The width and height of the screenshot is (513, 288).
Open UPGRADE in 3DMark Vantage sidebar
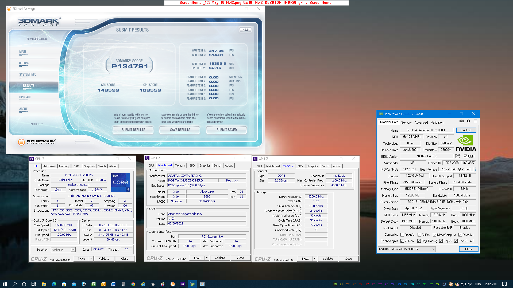pos(25,97)
